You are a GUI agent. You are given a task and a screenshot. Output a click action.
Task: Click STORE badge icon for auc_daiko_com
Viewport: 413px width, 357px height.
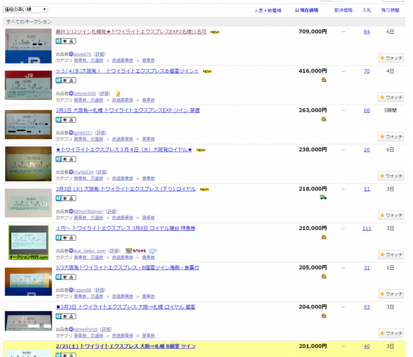point(136,251)
